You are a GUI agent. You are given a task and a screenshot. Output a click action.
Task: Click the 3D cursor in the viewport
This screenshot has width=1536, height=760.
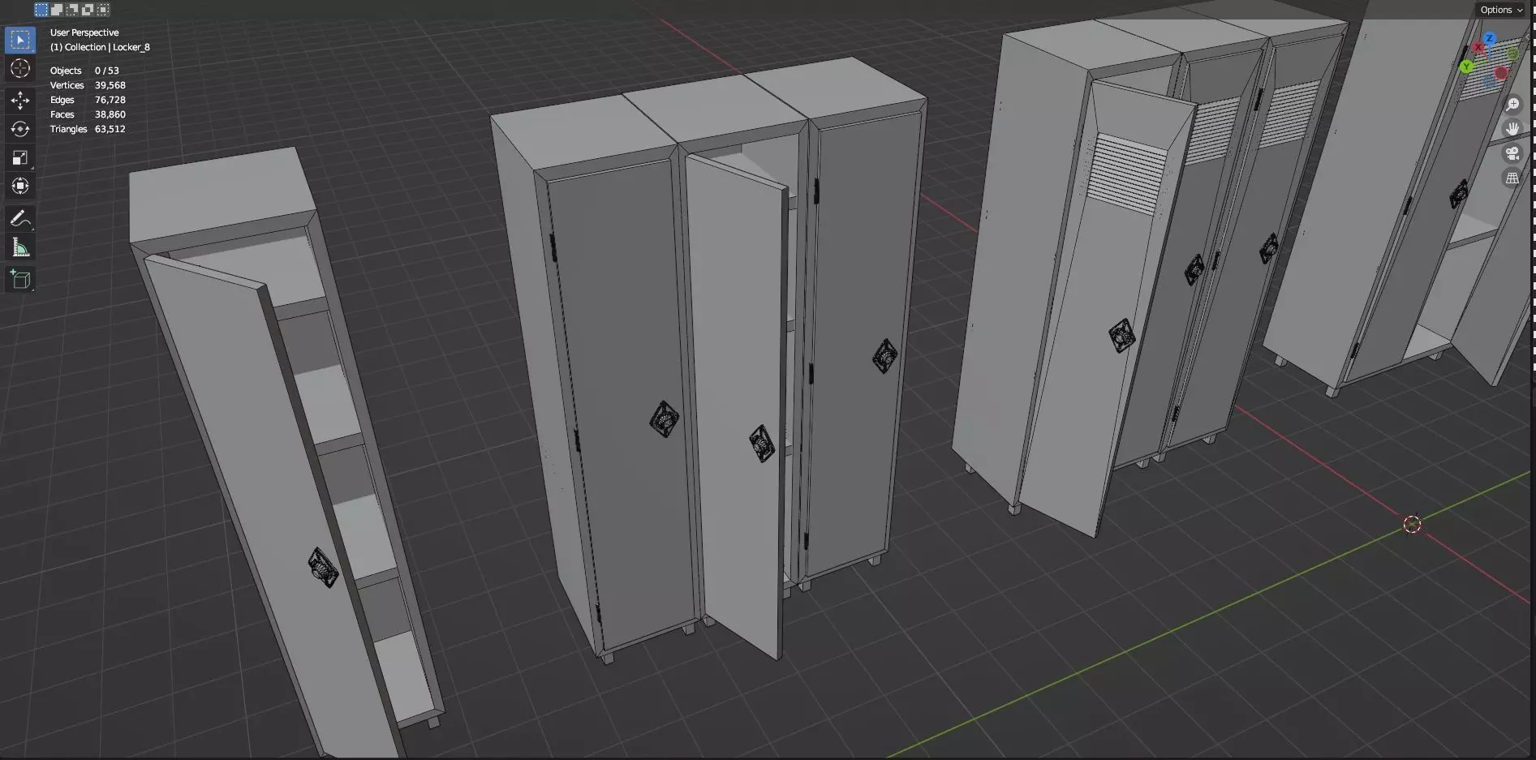(x=1412, y=525)
